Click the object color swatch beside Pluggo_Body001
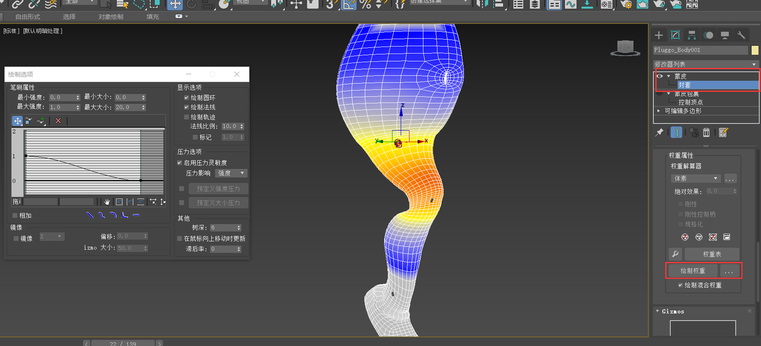Viewport: 761px width, 346px height. point(756,50)
